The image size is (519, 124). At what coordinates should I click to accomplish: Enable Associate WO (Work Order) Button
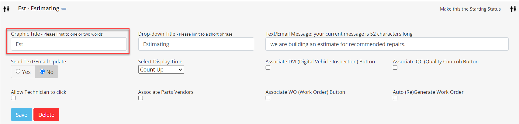(268, 98)
